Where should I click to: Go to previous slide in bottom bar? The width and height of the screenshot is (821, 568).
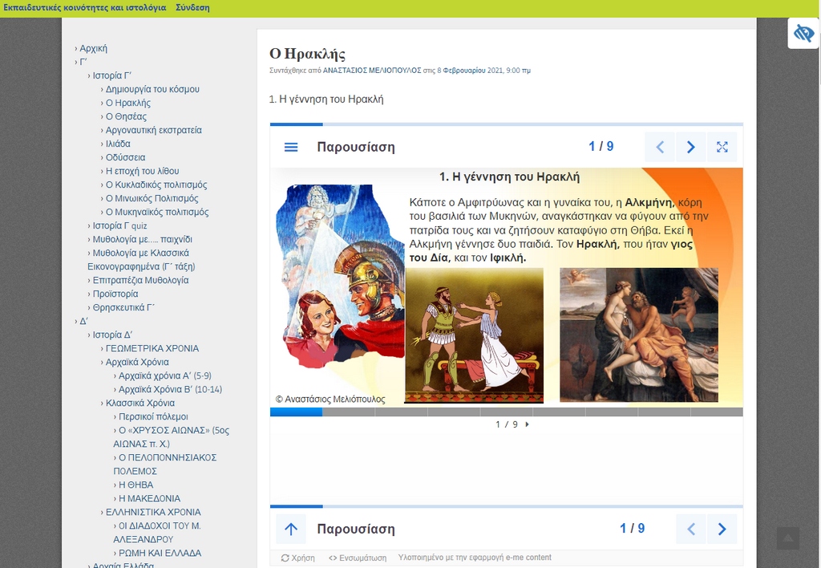pyautogui.click(x=691, y=529)
